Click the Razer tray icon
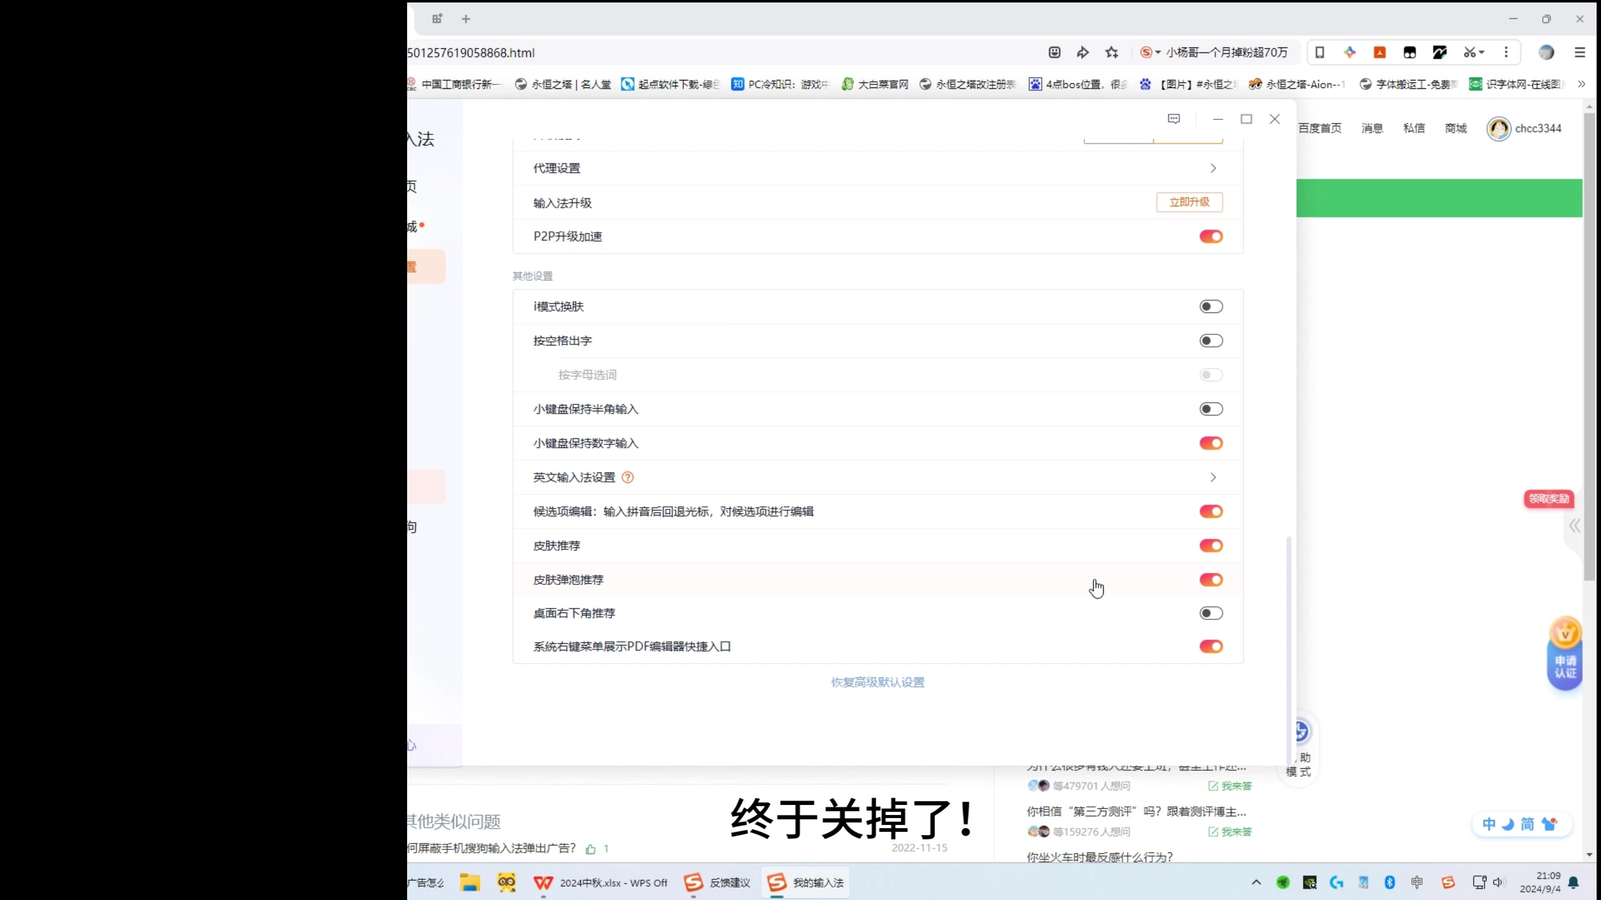The width and height of the screenshot is (1601, 900). [x=1283, y=882]
